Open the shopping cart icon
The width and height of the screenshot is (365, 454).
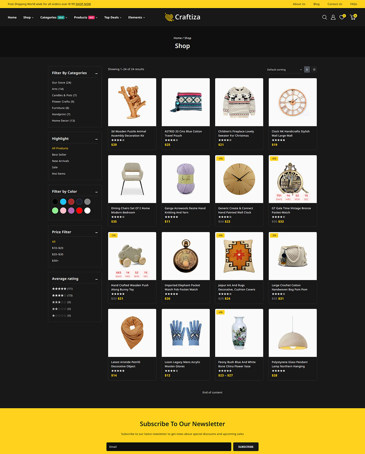tap(353, 17)
